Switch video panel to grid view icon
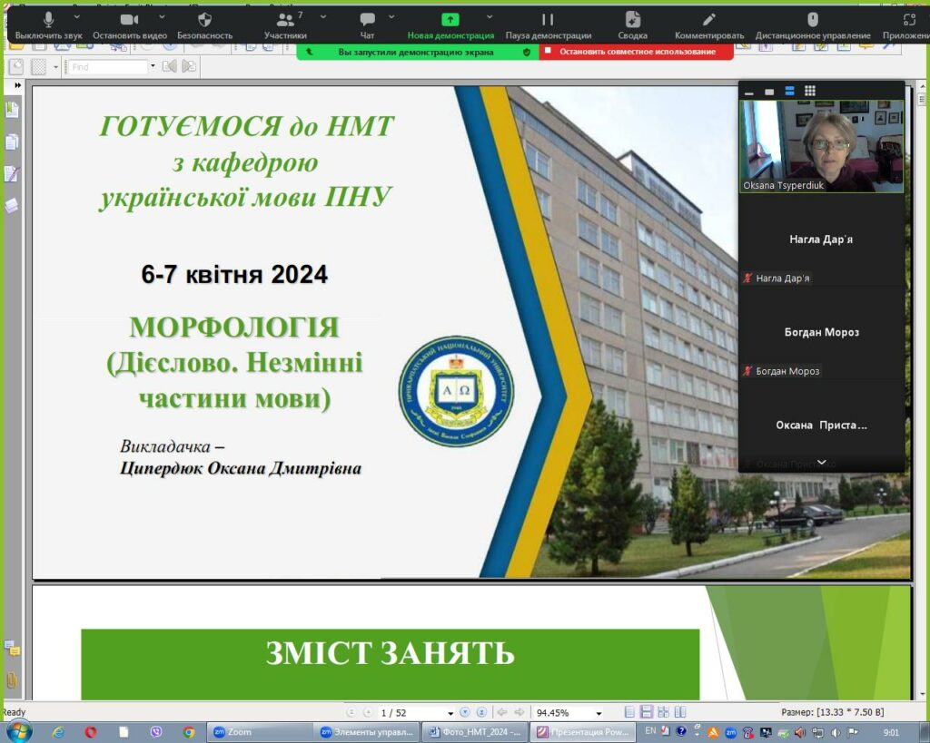Viewport: 930px width, 743px height. (x=810, y=91)
